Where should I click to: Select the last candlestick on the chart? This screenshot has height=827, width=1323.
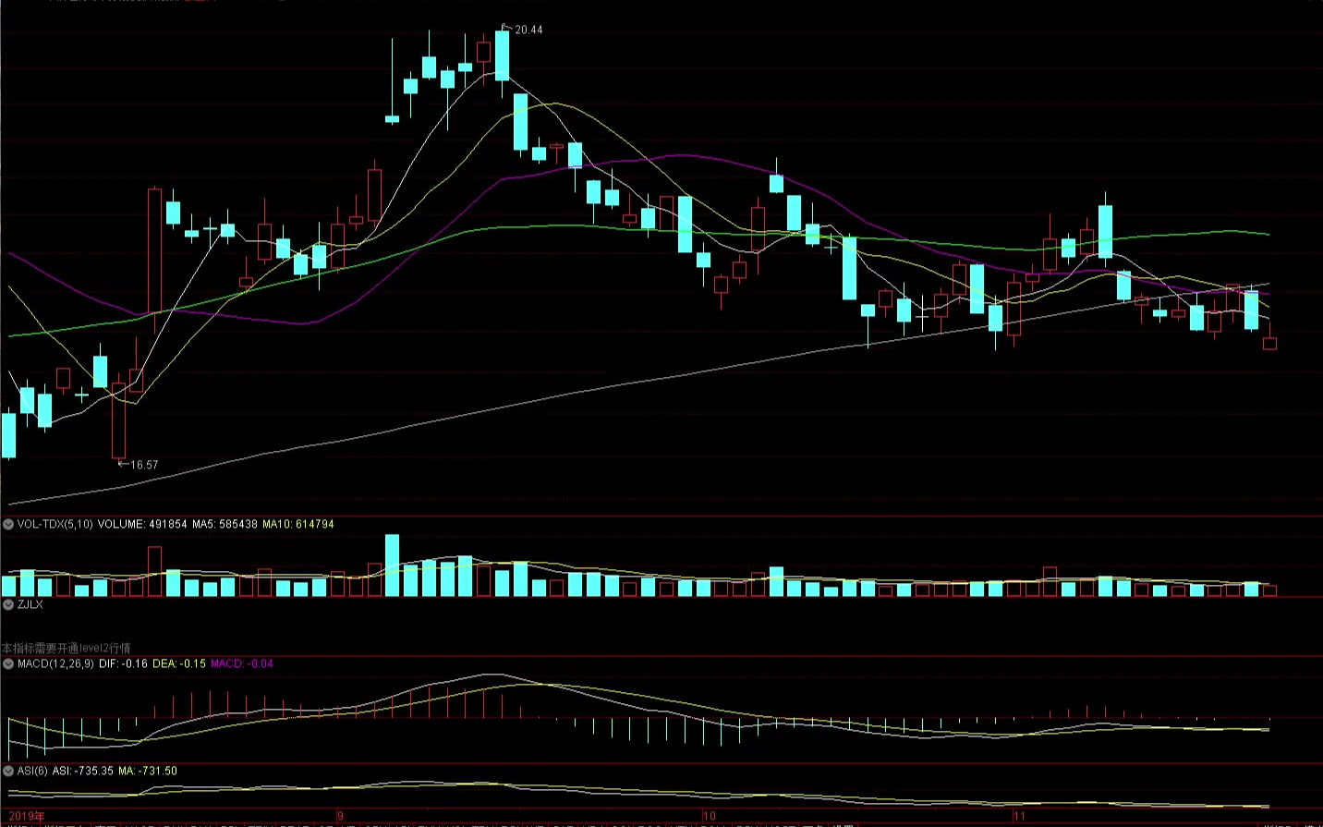click(1269, 343)
